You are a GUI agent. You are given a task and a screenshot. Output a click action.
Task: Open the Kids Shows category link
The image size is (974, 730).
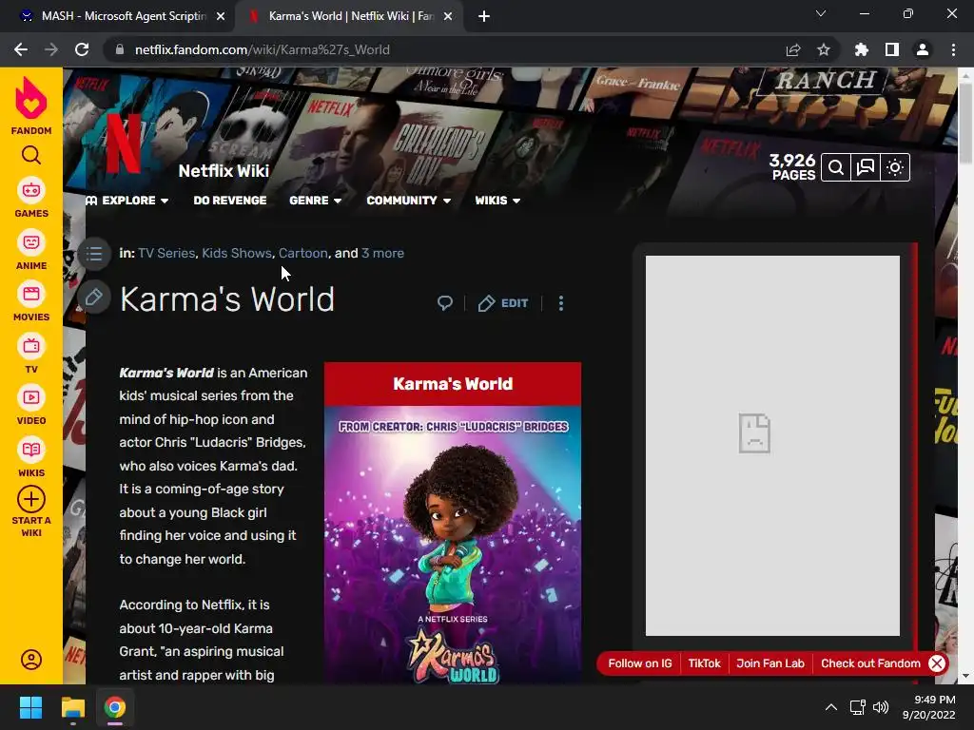click(237, 253)
